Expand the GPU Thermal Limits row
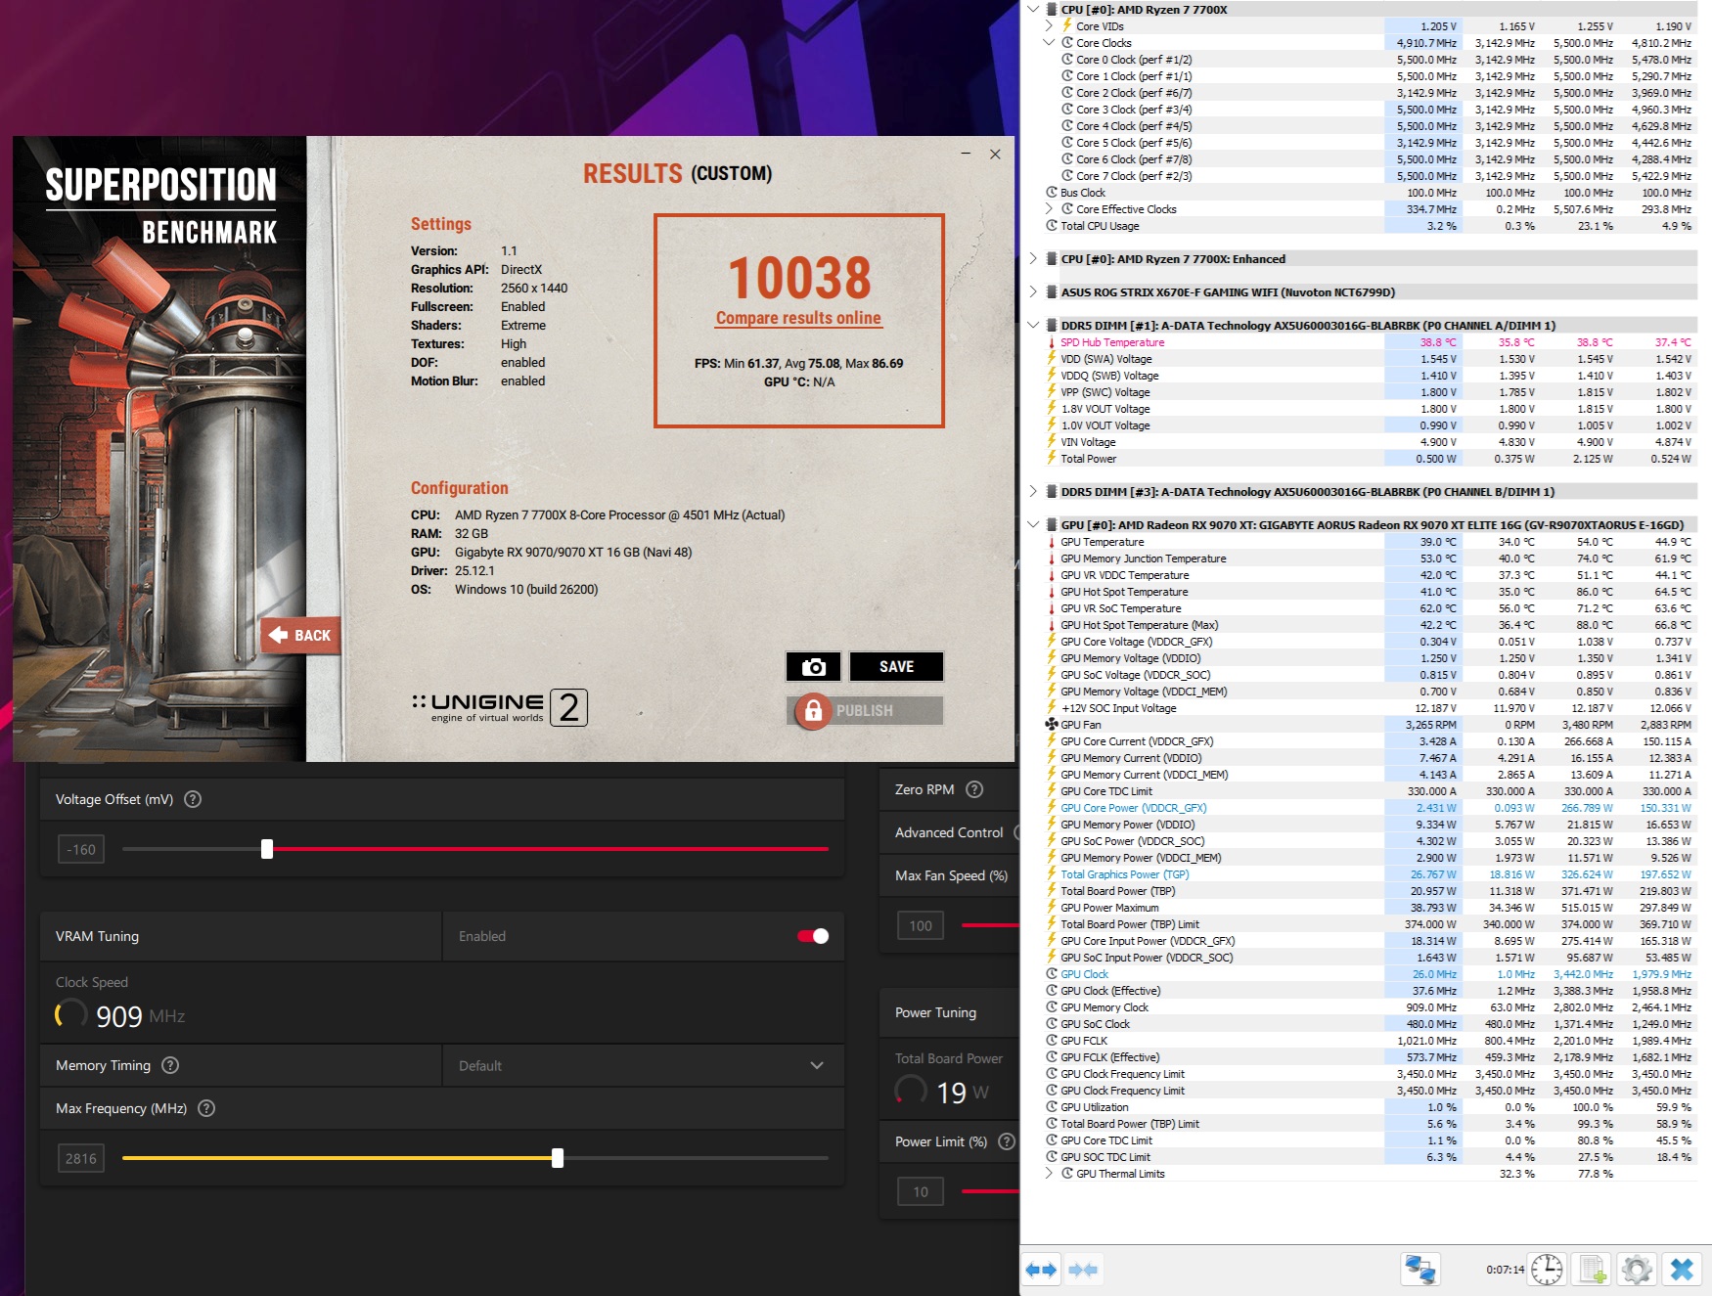This screenshot has width=1712, height=1296. (1049, 1174)
